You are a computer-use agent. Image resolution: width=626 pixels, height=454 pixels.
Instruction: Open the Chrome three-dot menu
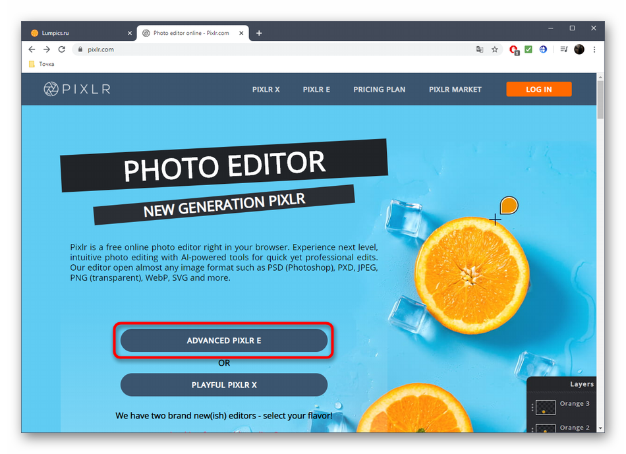point(594,49)
